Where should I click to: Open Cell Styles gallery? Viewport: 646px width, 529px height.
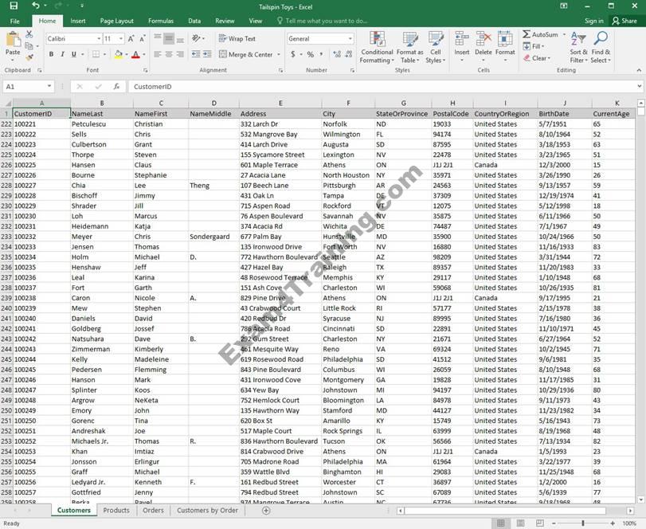point(435,48)
